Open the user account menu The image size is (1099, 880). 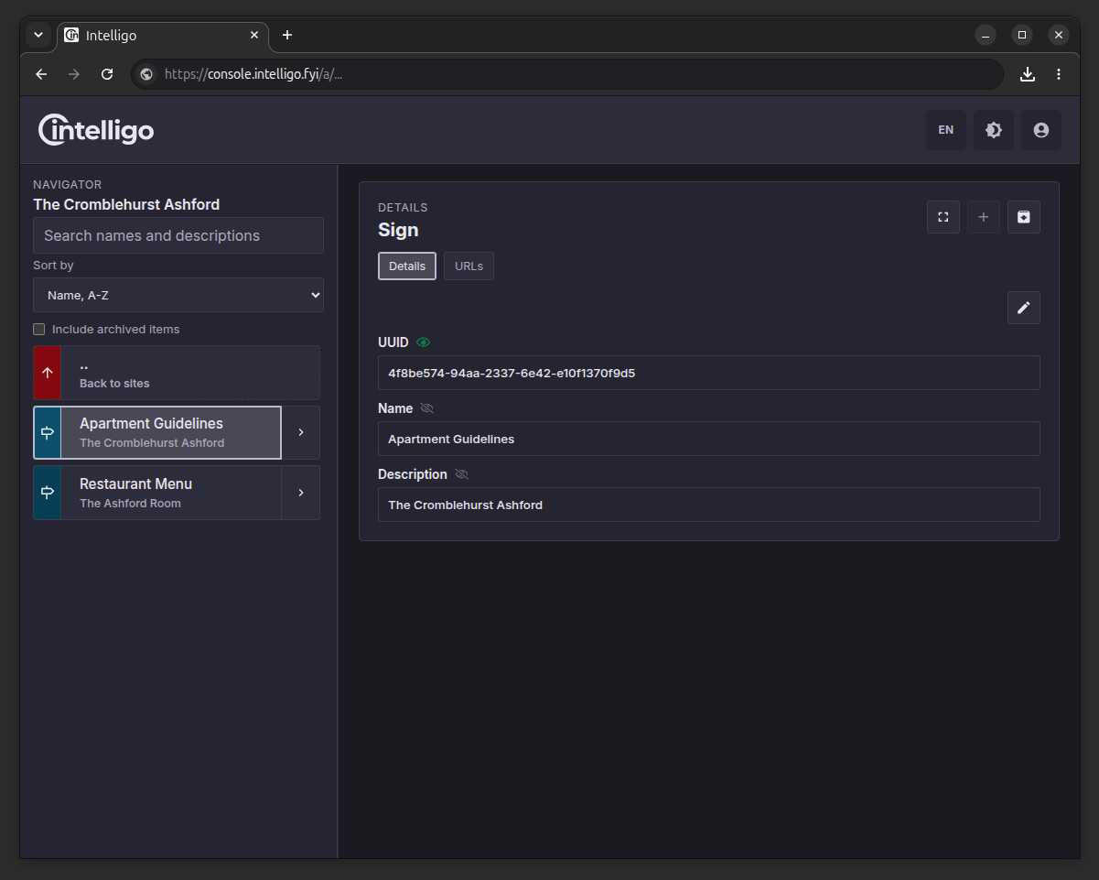(1041, 130)
